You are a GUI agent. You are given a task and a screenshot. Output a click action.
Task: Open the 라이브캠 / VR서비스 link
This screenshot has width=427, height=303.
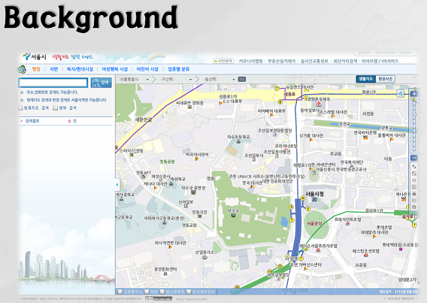(380, 61)
